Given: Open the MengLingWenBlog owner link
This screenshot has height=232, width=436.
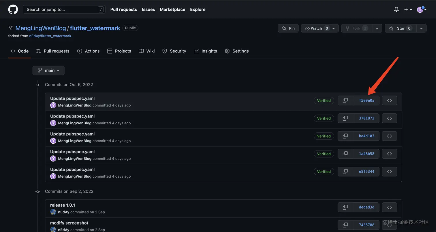Looking at the screenshot, I should click(41, 28).
